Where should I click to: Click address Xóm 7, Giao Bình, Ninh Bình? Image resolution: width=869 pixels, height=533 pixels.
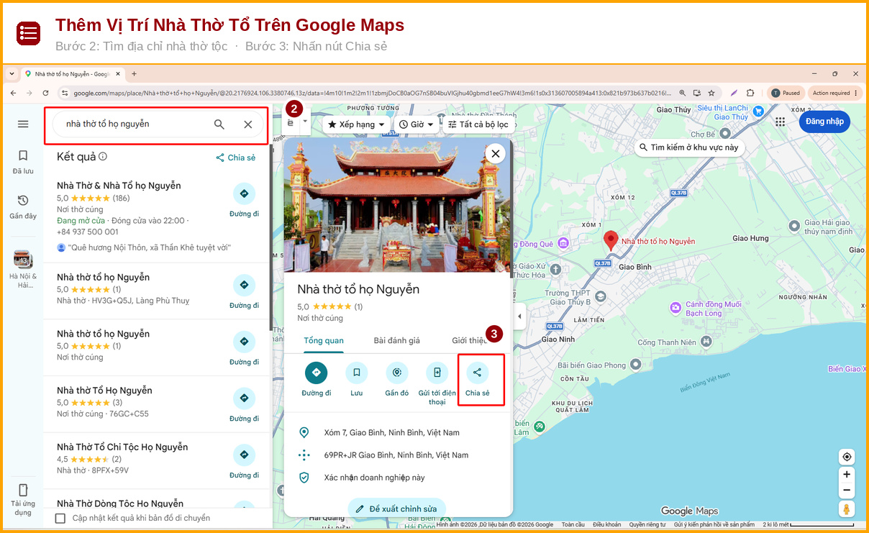point(391,432)
